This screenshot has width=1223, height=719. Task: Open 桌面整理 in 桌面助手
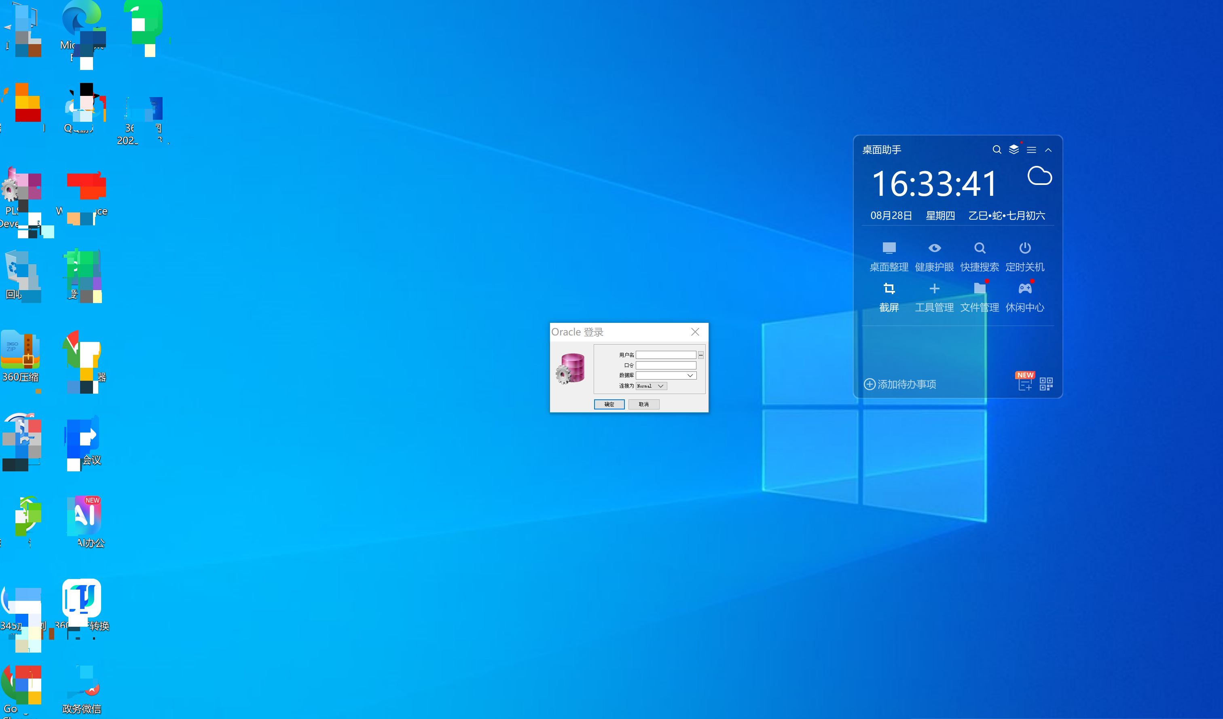tap(889, 257)
